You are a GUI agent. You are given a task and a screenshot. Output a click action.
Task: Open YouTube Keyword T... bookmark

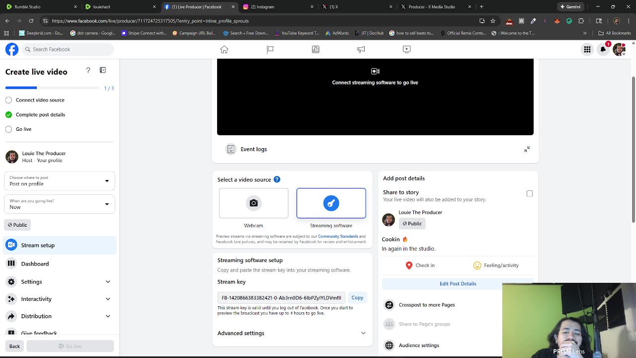296,33
